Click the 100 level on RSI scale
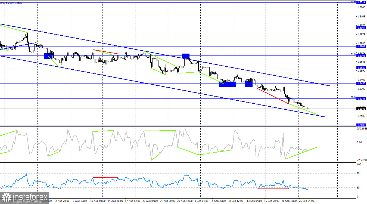This screenshot has height=204, width=367. coord(359,165)
